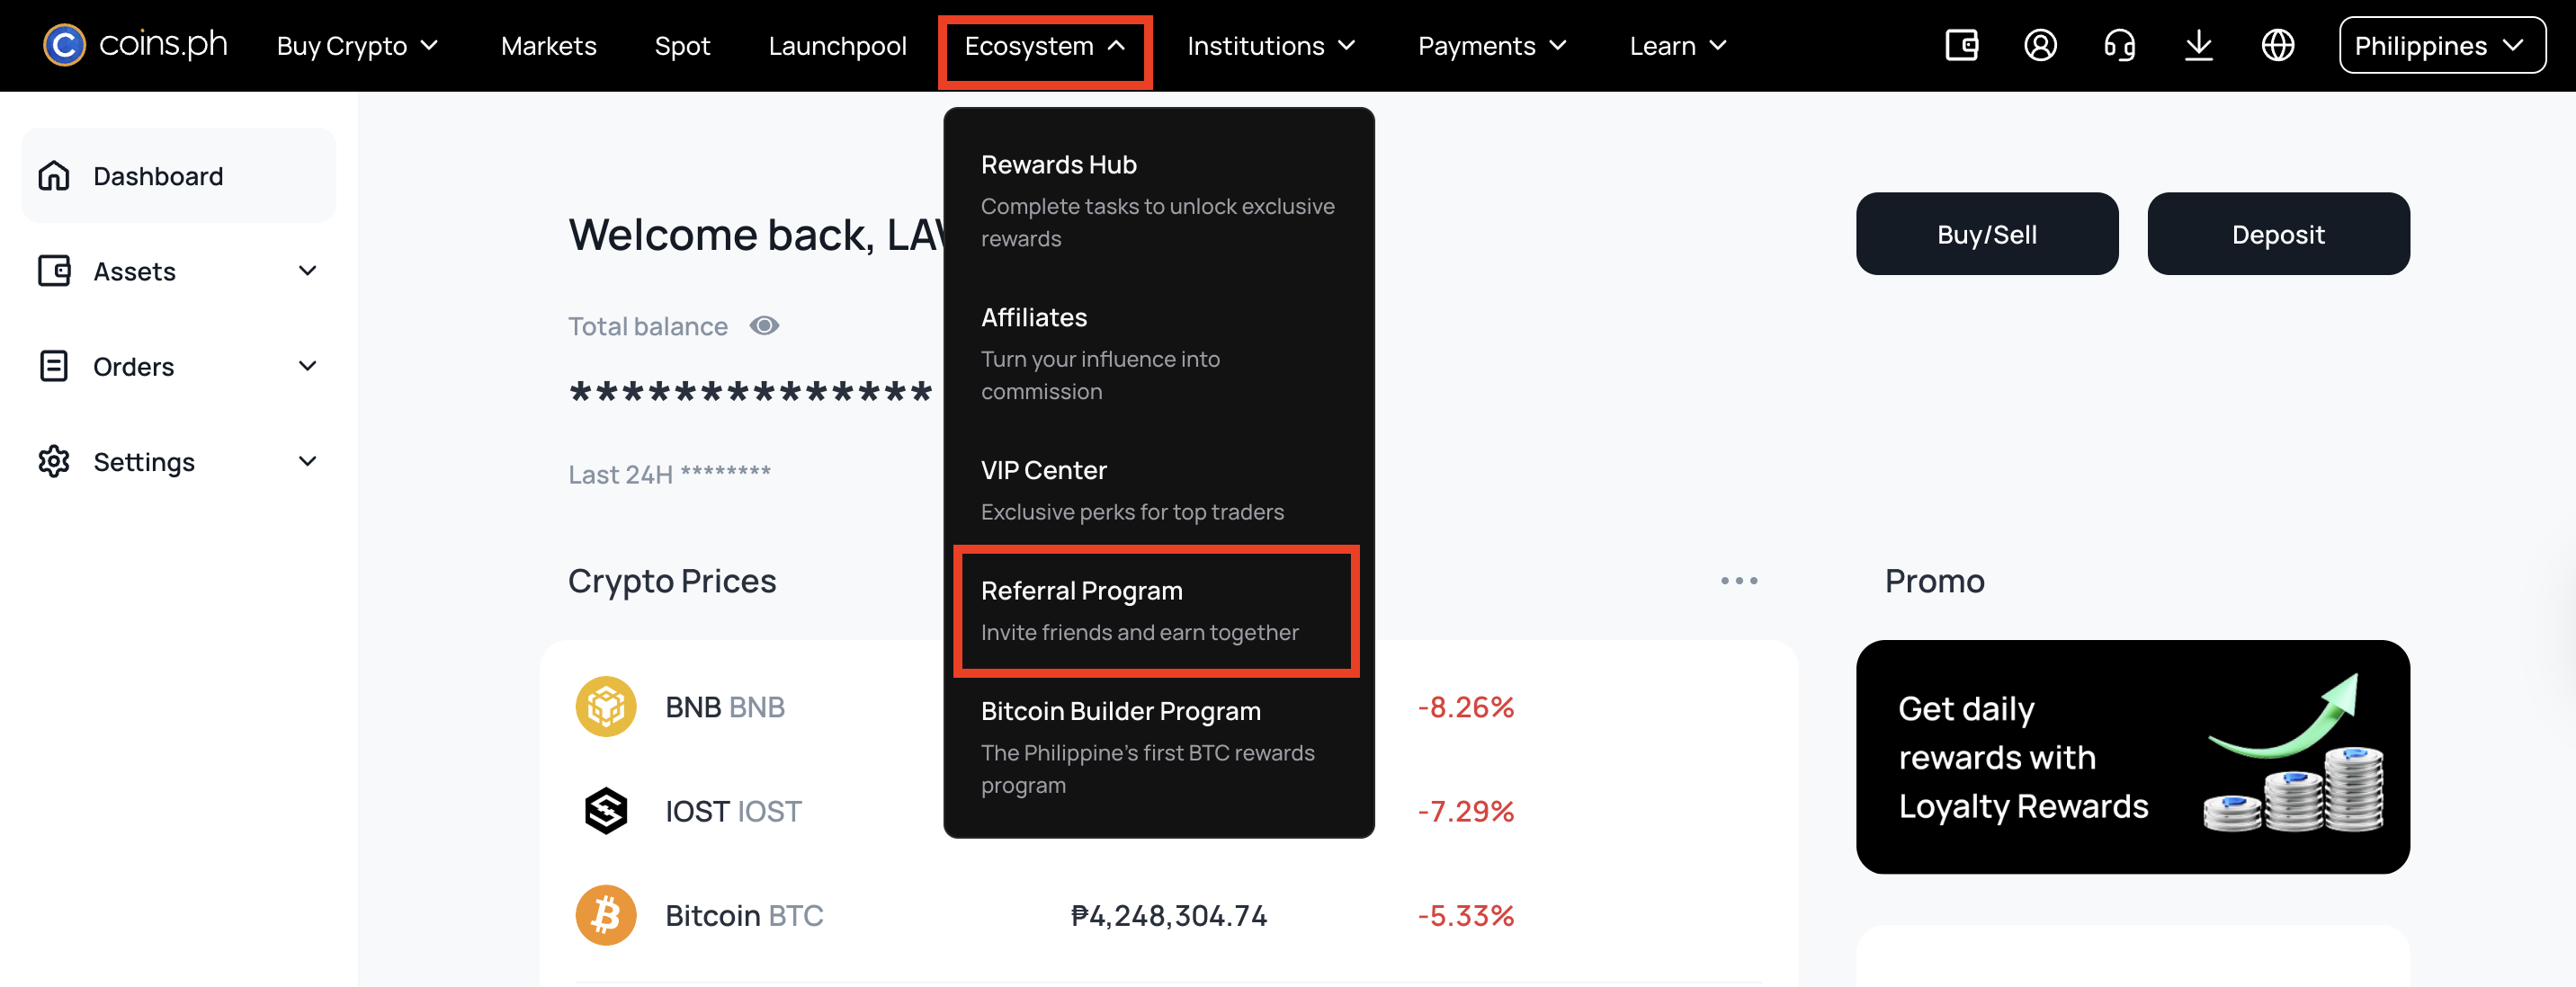The image size is (2576, 987).
Task: Click the Bitcoin coin icon
Action: [x=605, y=914]
